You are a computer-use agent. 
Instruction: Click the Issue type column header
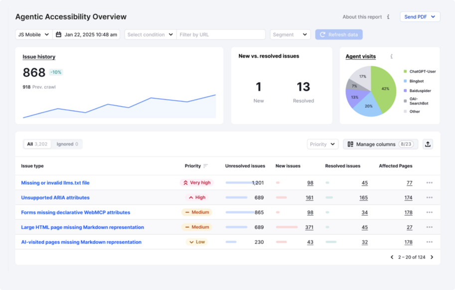coord(32,166)
